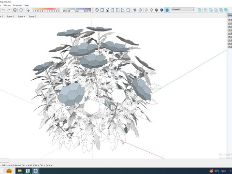Switch to Top view

pos(102,10)
